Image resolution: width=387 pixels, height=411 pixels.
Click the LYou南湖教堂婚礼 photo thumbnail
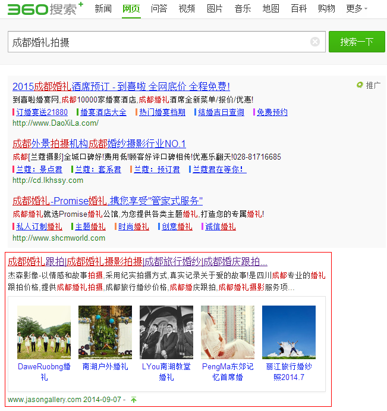click(x=166, y=332)
